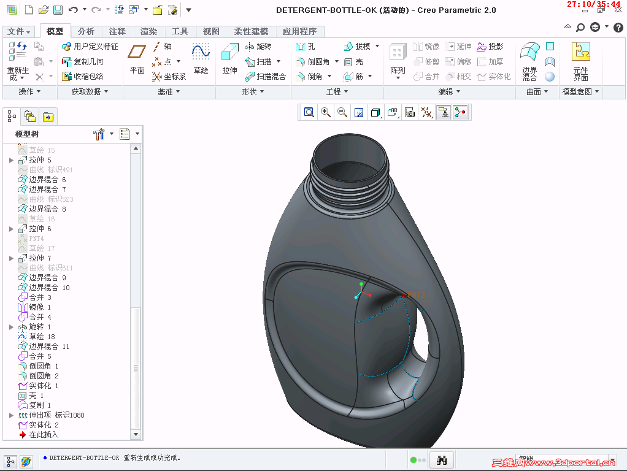Screen dimensions: 627x471
Task: Click the 投影 (Project) tool
Action: tap(490, 47)
